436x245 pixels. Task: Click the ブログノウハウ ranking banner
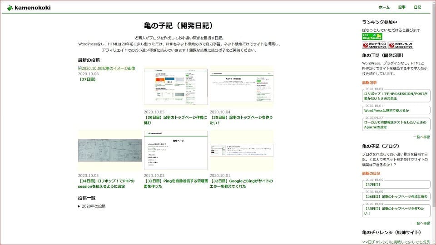[401, 45]
